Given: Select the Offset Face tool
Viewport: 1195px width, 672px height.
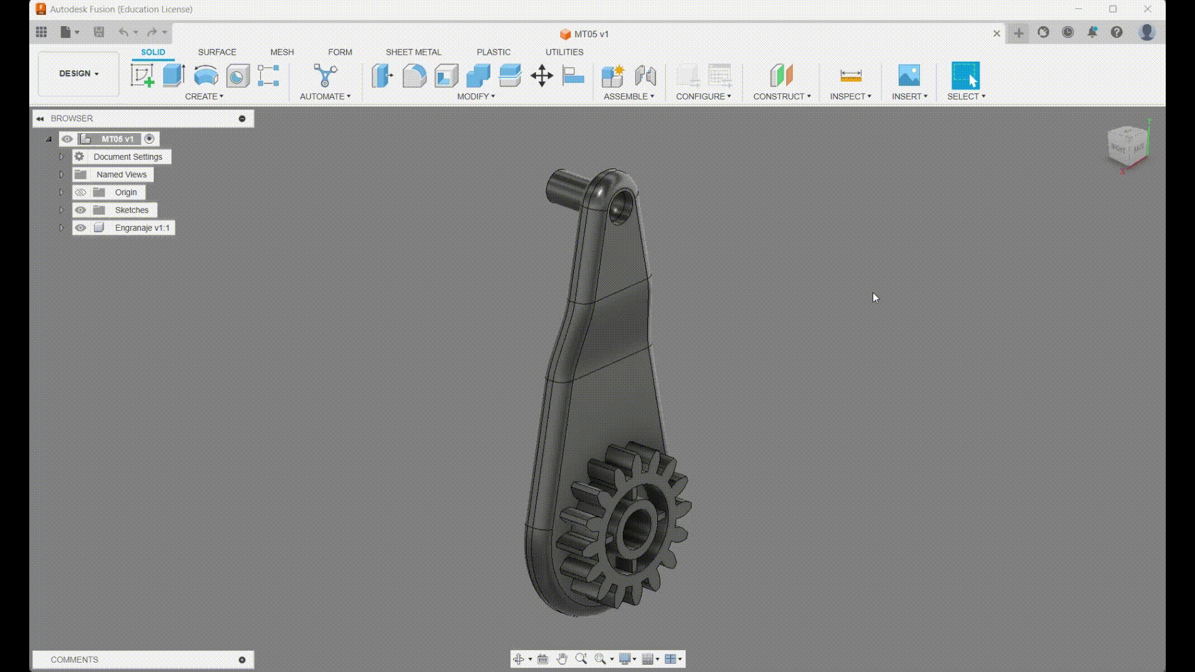Looking at the screenshot, I should click(x=510, y=75).
